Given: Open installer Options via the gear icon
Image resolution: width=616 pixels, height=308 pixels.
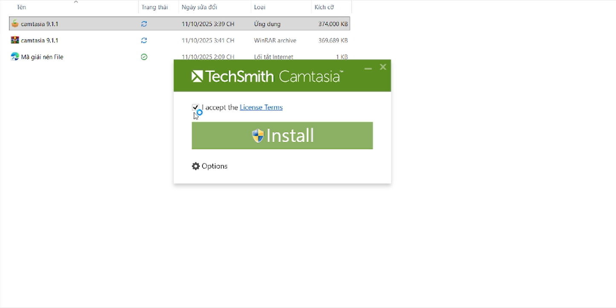Looking at the screenshot, I should (196, 166).
